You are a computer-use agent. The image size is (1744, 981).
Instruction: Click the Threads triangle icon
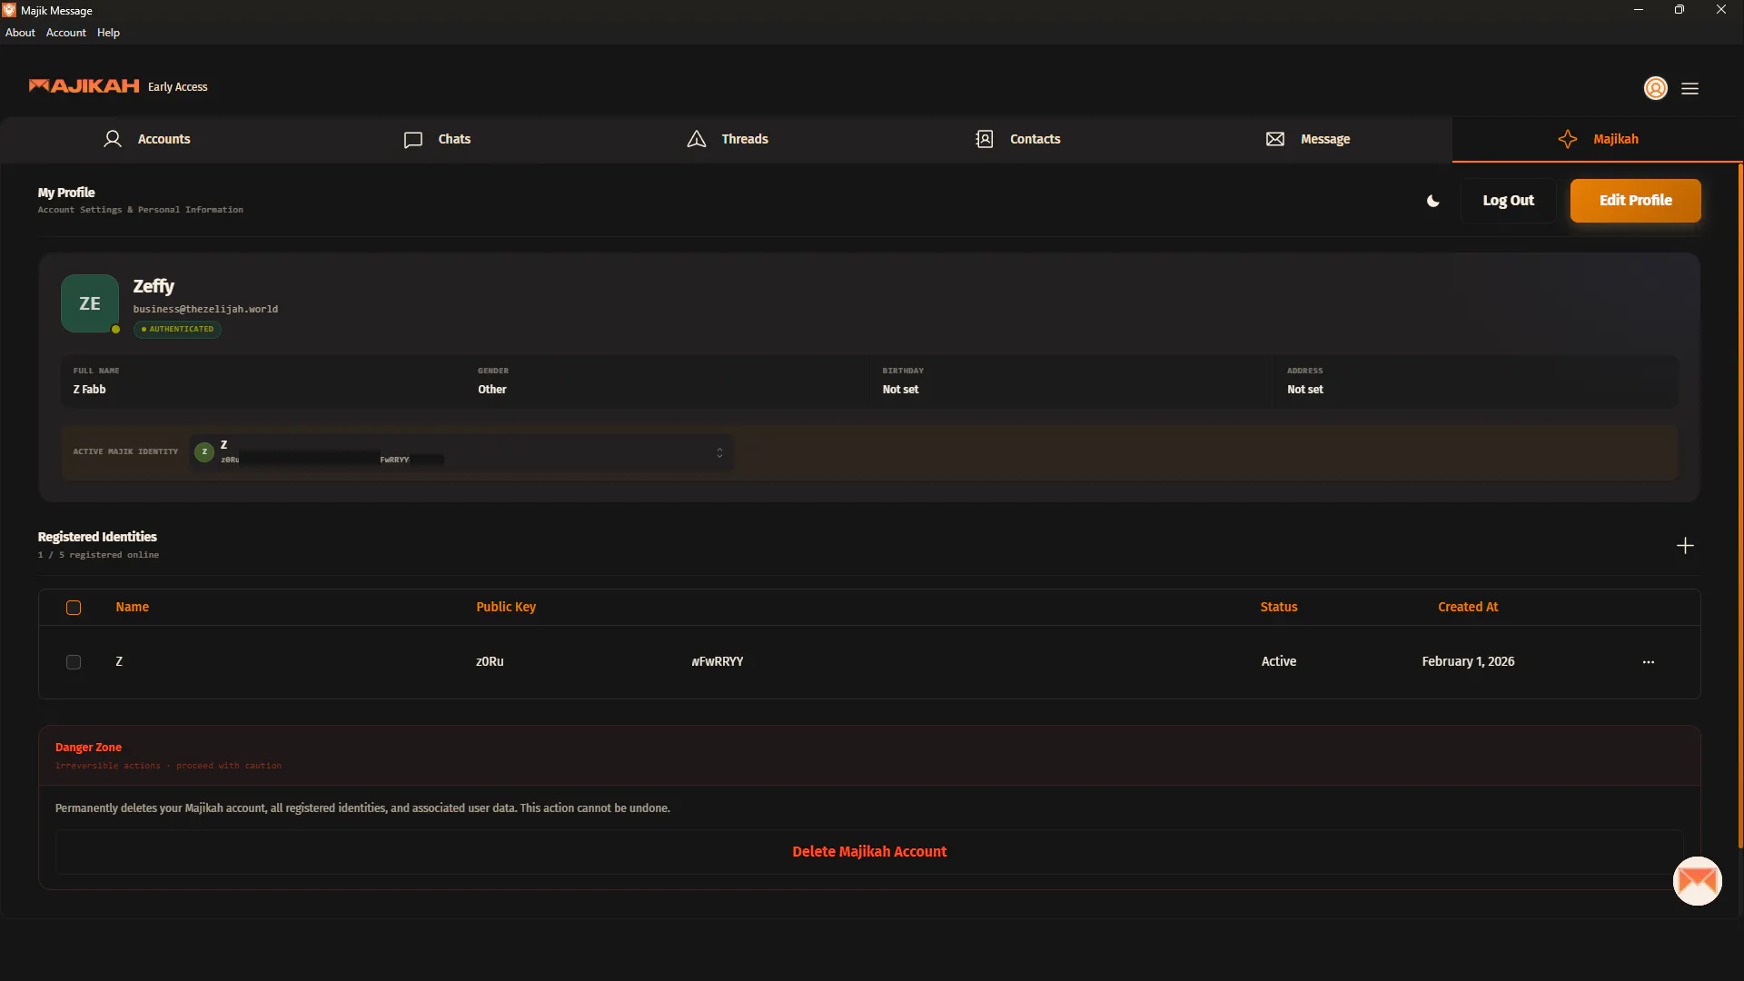[x=697, y=139]
